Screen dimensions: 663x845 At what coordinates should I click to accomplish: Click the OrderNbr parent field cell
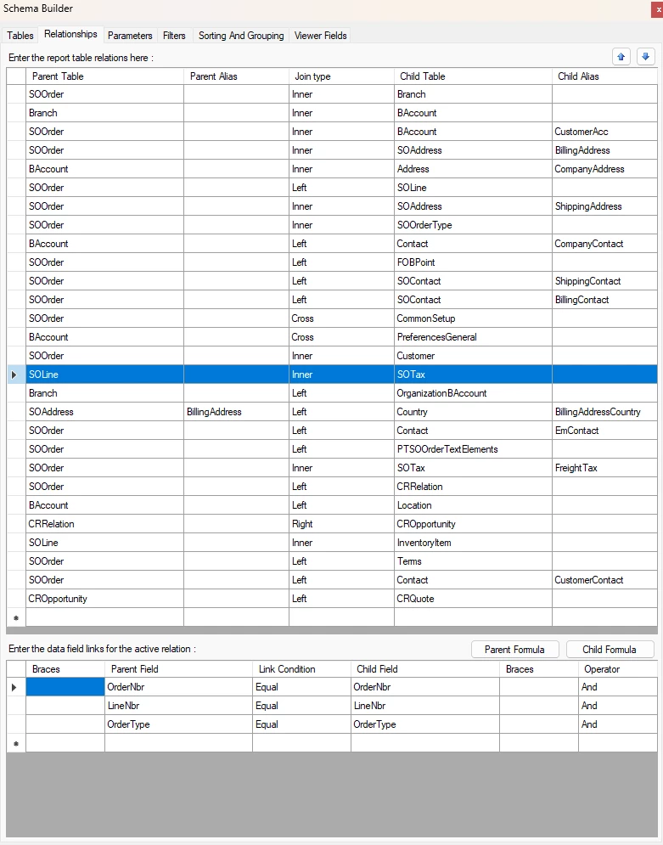pyautogui.click(x=178, y=687)
